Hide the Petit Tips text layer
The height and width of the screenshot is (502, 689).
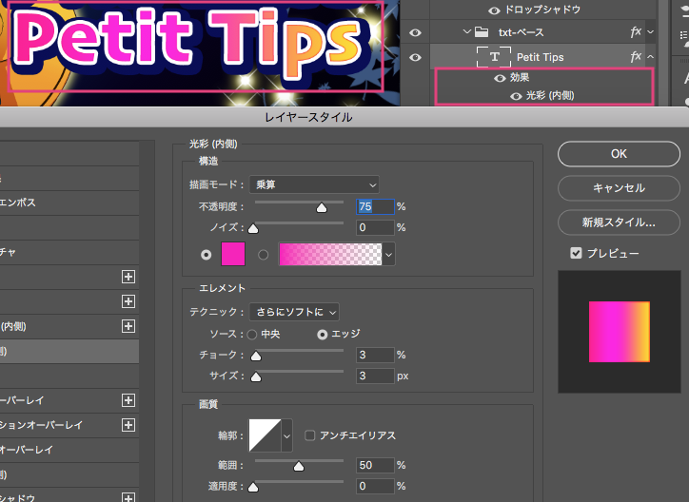(415, 57)
